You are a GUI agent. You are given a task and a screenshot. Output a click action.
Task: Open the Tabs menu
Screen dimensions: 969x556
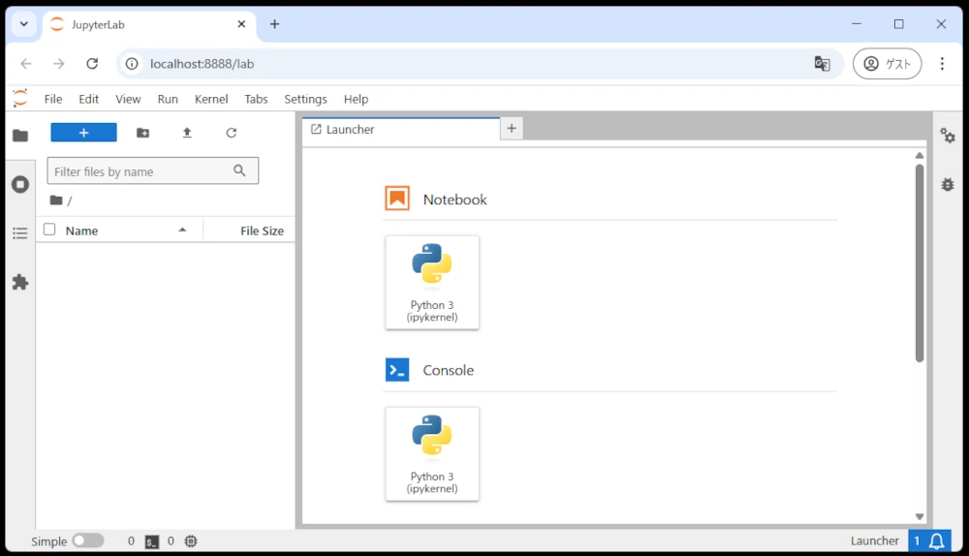point(256,99)
